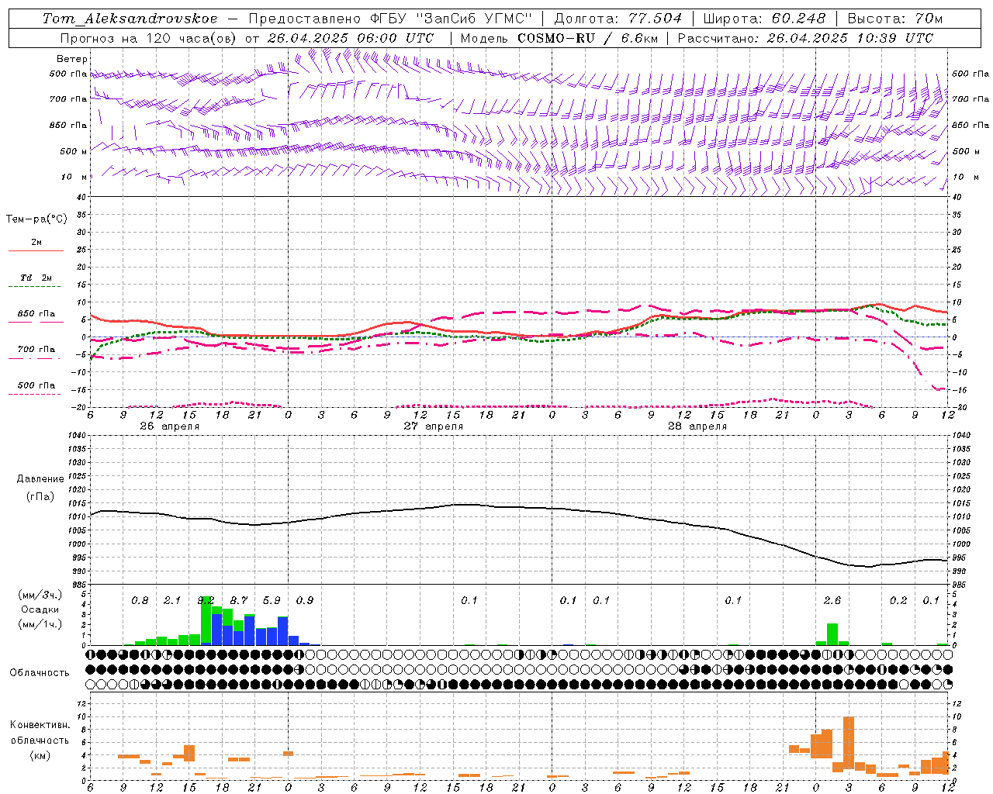Click '500 гПа' temperature legend entry
The height and width of the screenshot is (794, 993).
(x=36, y=385)
